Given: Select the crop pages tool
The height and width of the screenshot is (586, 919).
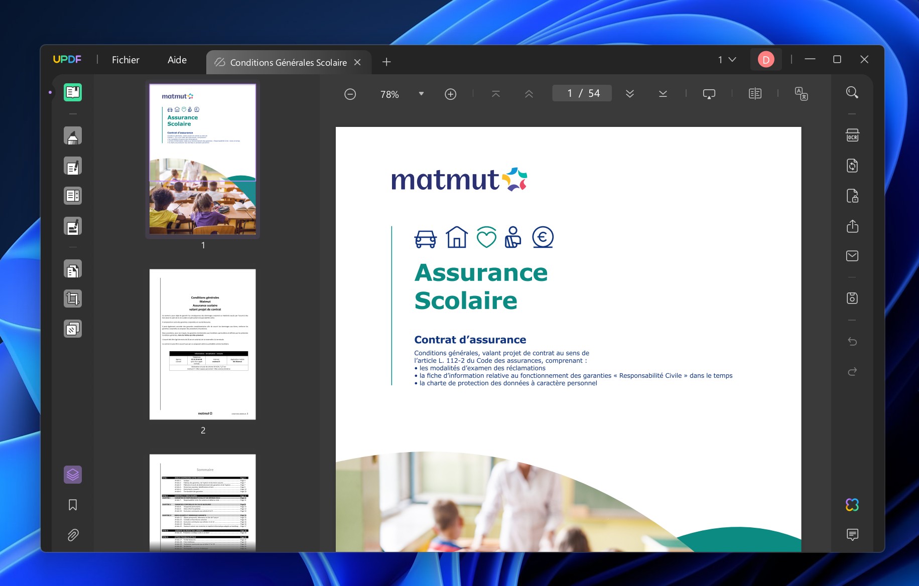Looking at the screenshot, I should [x=73, y=299].
